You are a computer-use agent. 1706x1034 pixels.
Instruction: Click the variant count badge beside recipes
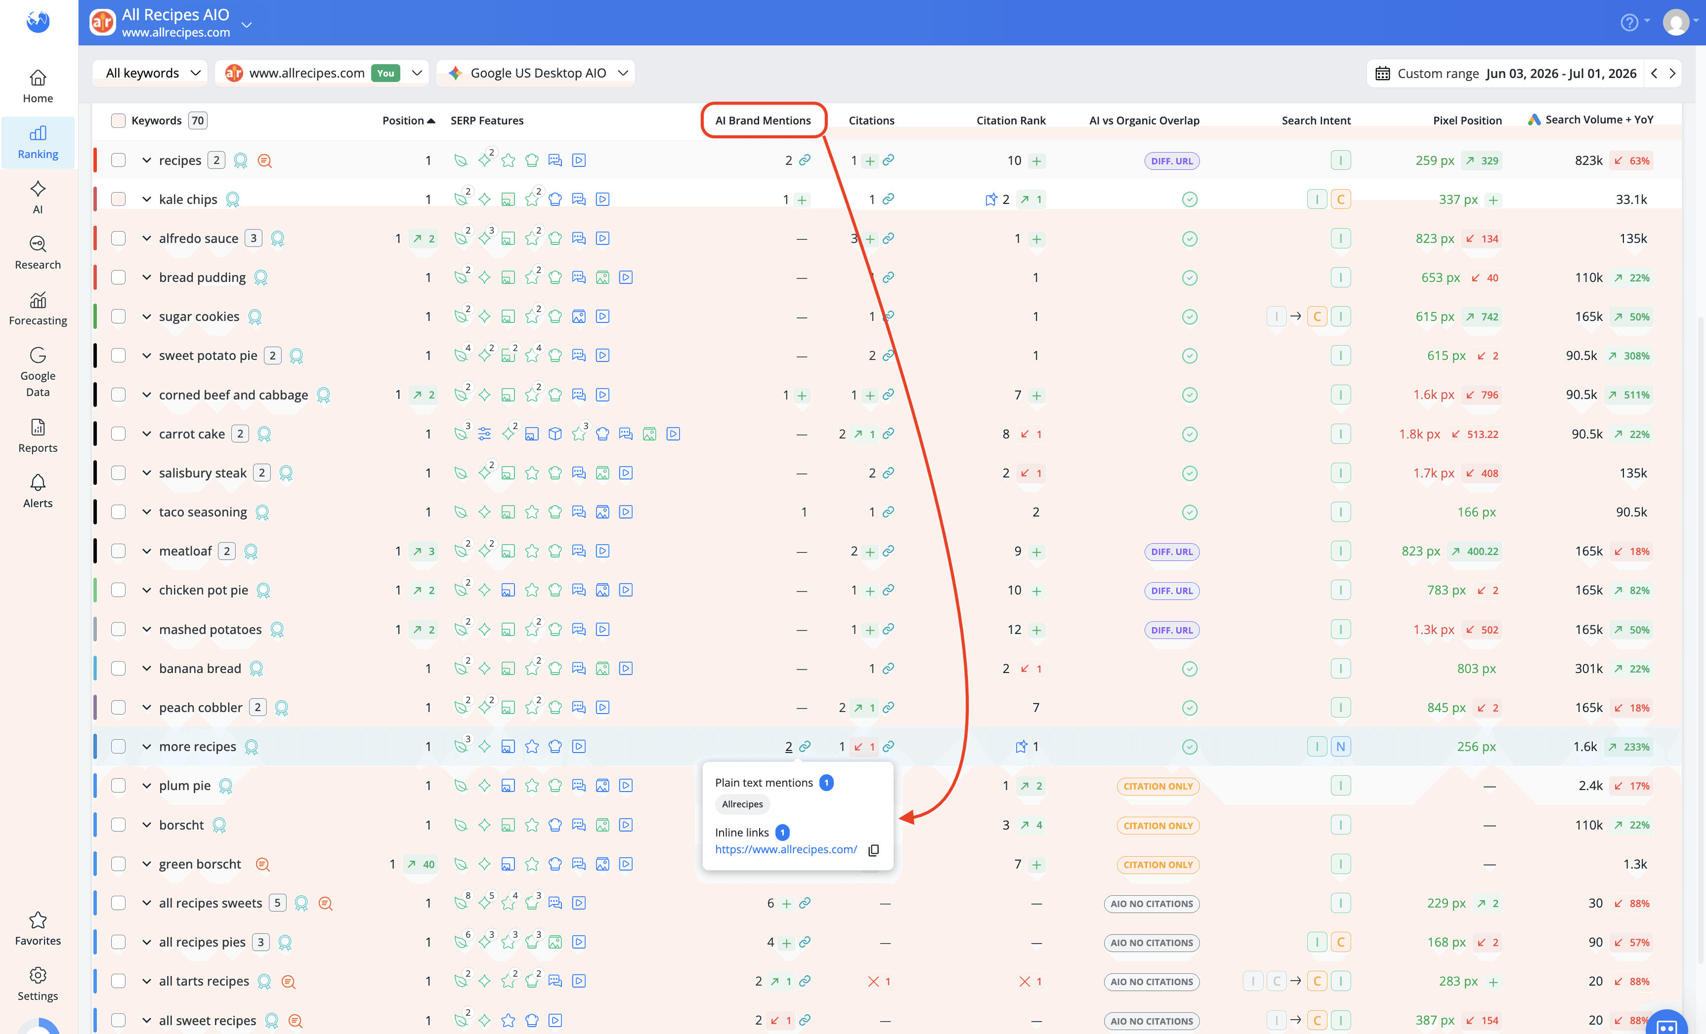(x=216, y=160)
